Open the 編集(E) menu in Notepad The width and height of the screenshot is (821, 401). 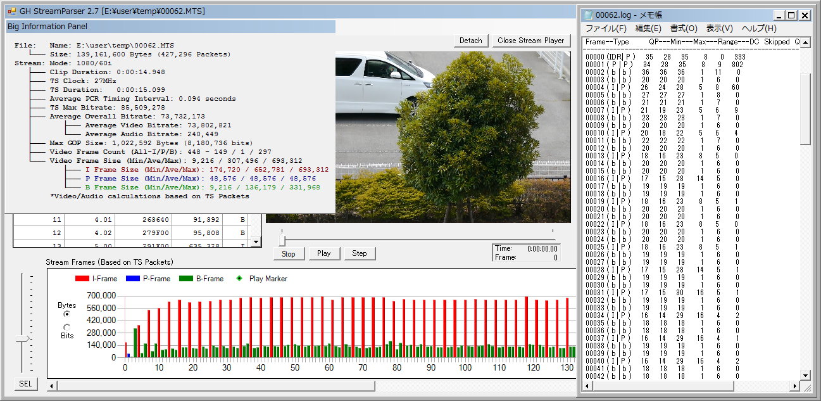tap(648, 29)
